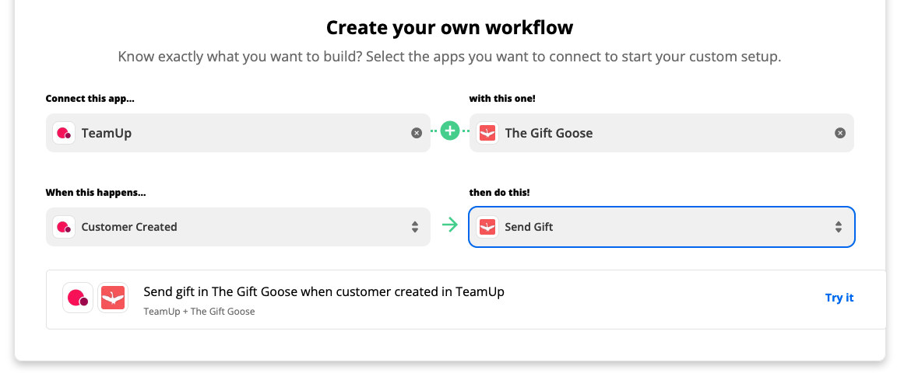This screenshot has height=373, width=897.
Task: Click Gift Goose icon in the workflow result row
Action: point(113,298)
